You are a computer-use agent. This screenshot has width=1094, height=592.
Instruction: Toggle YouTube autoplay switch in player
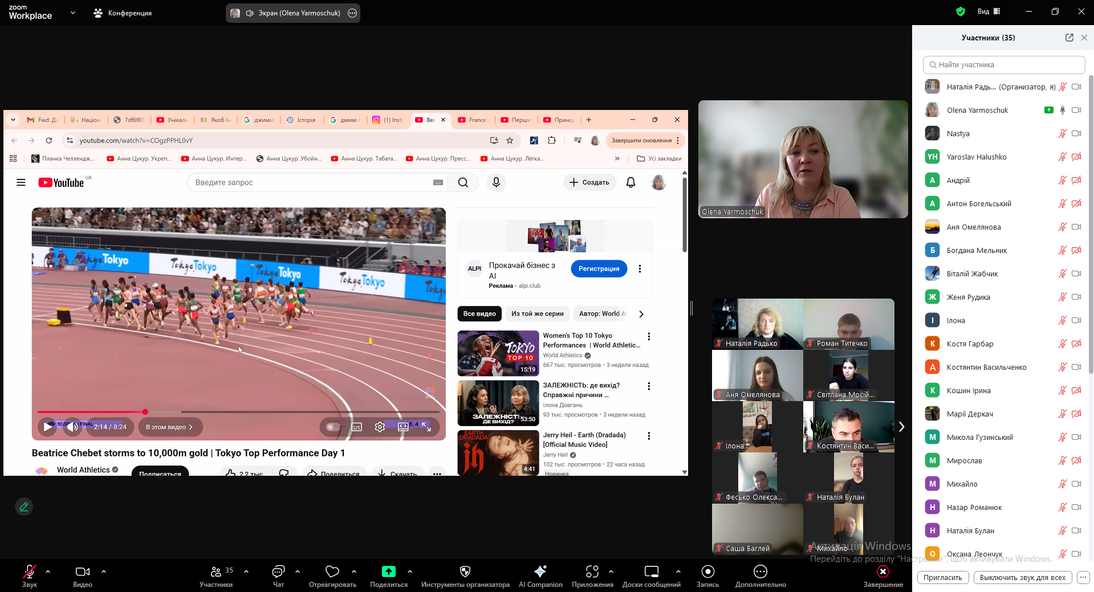(x=334, y=427)
